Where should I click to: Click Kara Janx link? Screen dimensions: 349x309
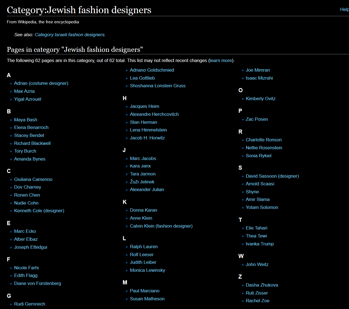(x=140, y=166)
